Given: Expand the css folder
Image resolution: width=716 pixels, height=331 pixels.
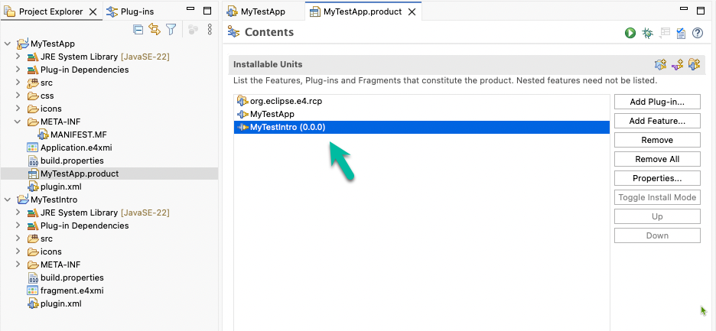Looking at the screenshot, I should [18, 96].
